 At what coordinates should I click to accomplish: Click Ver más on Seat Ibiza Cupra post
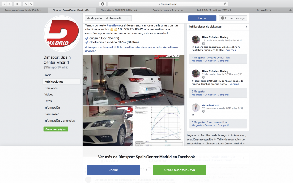pos(231,50)
